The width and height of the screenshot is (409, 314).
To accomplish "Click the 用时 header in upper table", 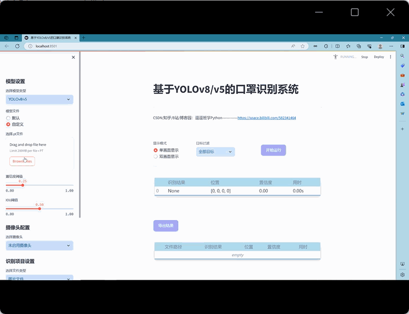I will [x=297, y=183].
